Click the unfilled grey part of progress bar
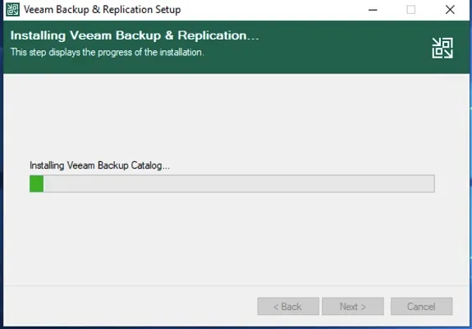The width and height of the screenshot is (472, 329). [239, 183]
